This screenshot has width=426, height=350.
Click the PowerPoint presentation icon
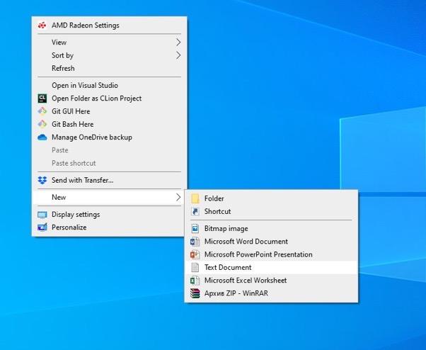point(195,254)
